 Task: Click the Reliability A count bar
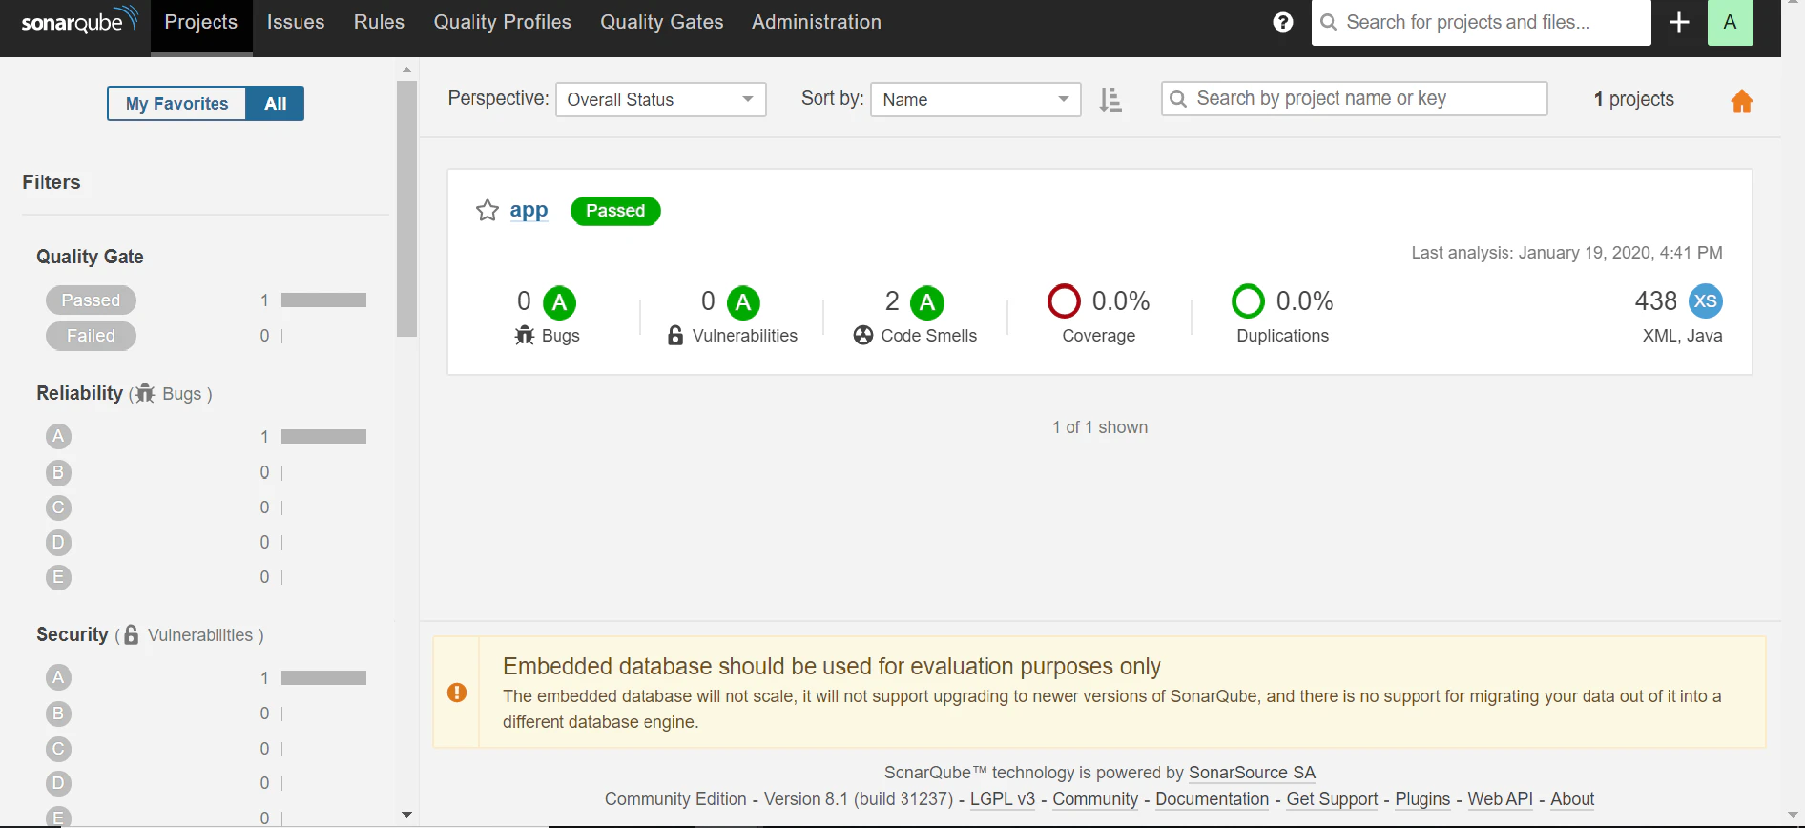point(323,437)
